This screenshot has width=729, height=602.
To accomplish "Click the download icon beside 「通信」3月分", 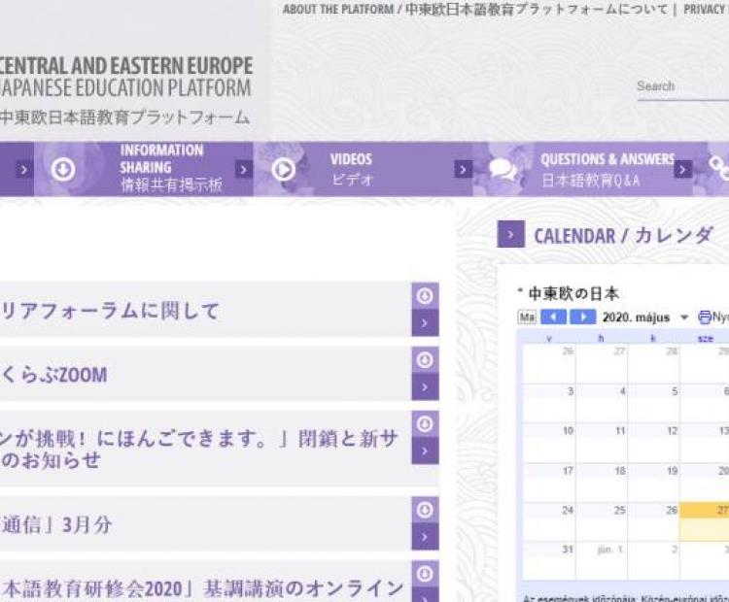I will 425,511.
